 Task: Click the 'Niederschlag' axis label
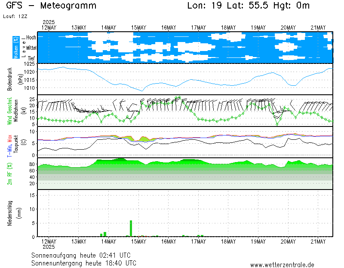(x=9, y=213)
